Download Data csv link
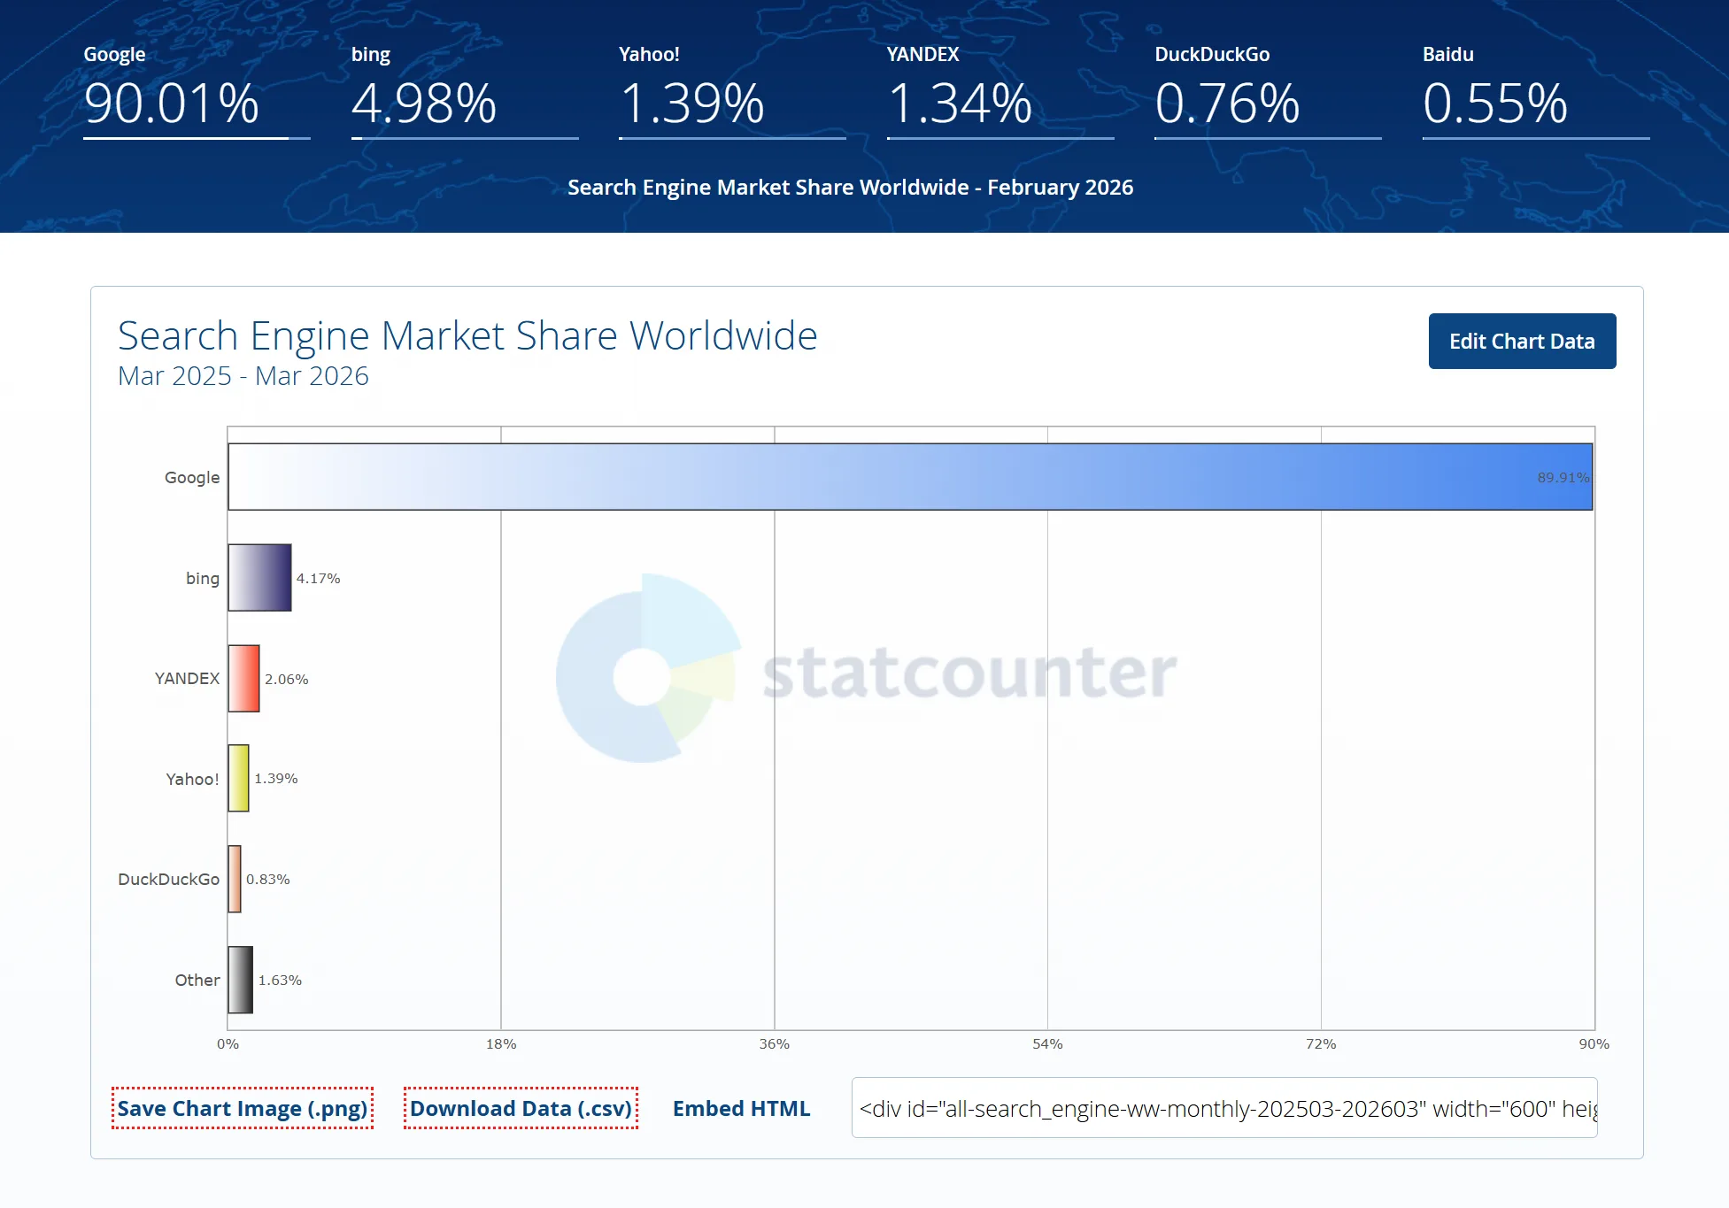The width and height of the screenshot is (1729, 1208). pos(521,1109)
